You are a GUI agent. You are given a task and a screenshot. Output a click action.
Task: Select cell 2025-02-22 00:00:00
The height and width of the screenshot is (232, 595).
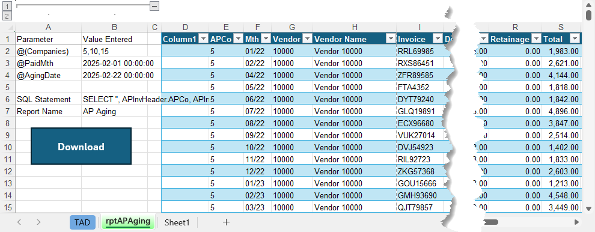(114, 76)
